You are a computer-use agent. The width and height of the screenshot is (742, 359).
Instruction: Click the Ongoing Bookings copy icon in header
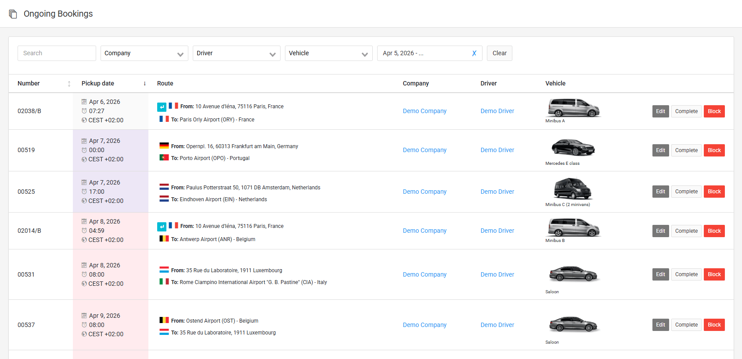click(13, 14)
